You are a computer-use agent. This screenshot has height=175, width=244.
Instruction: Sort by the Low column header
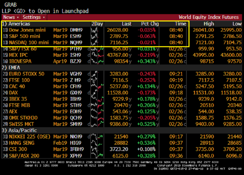click(237, 24)
